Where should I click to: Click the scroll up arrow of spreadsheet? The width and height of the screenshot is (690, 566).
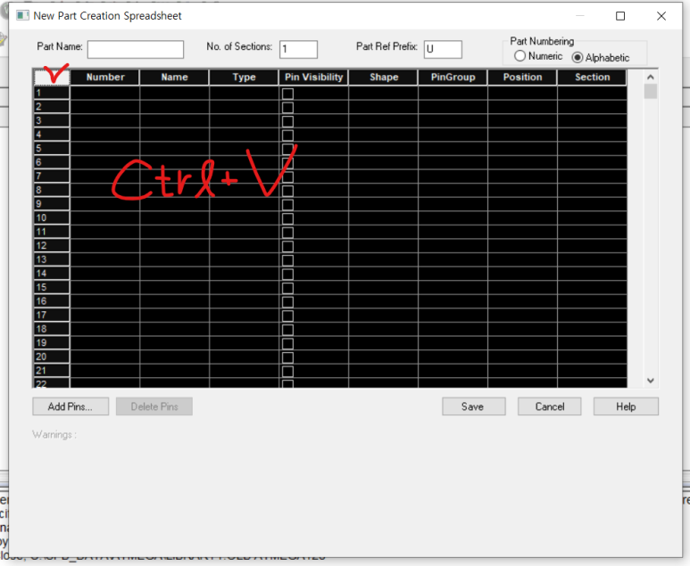pos(651,77)
